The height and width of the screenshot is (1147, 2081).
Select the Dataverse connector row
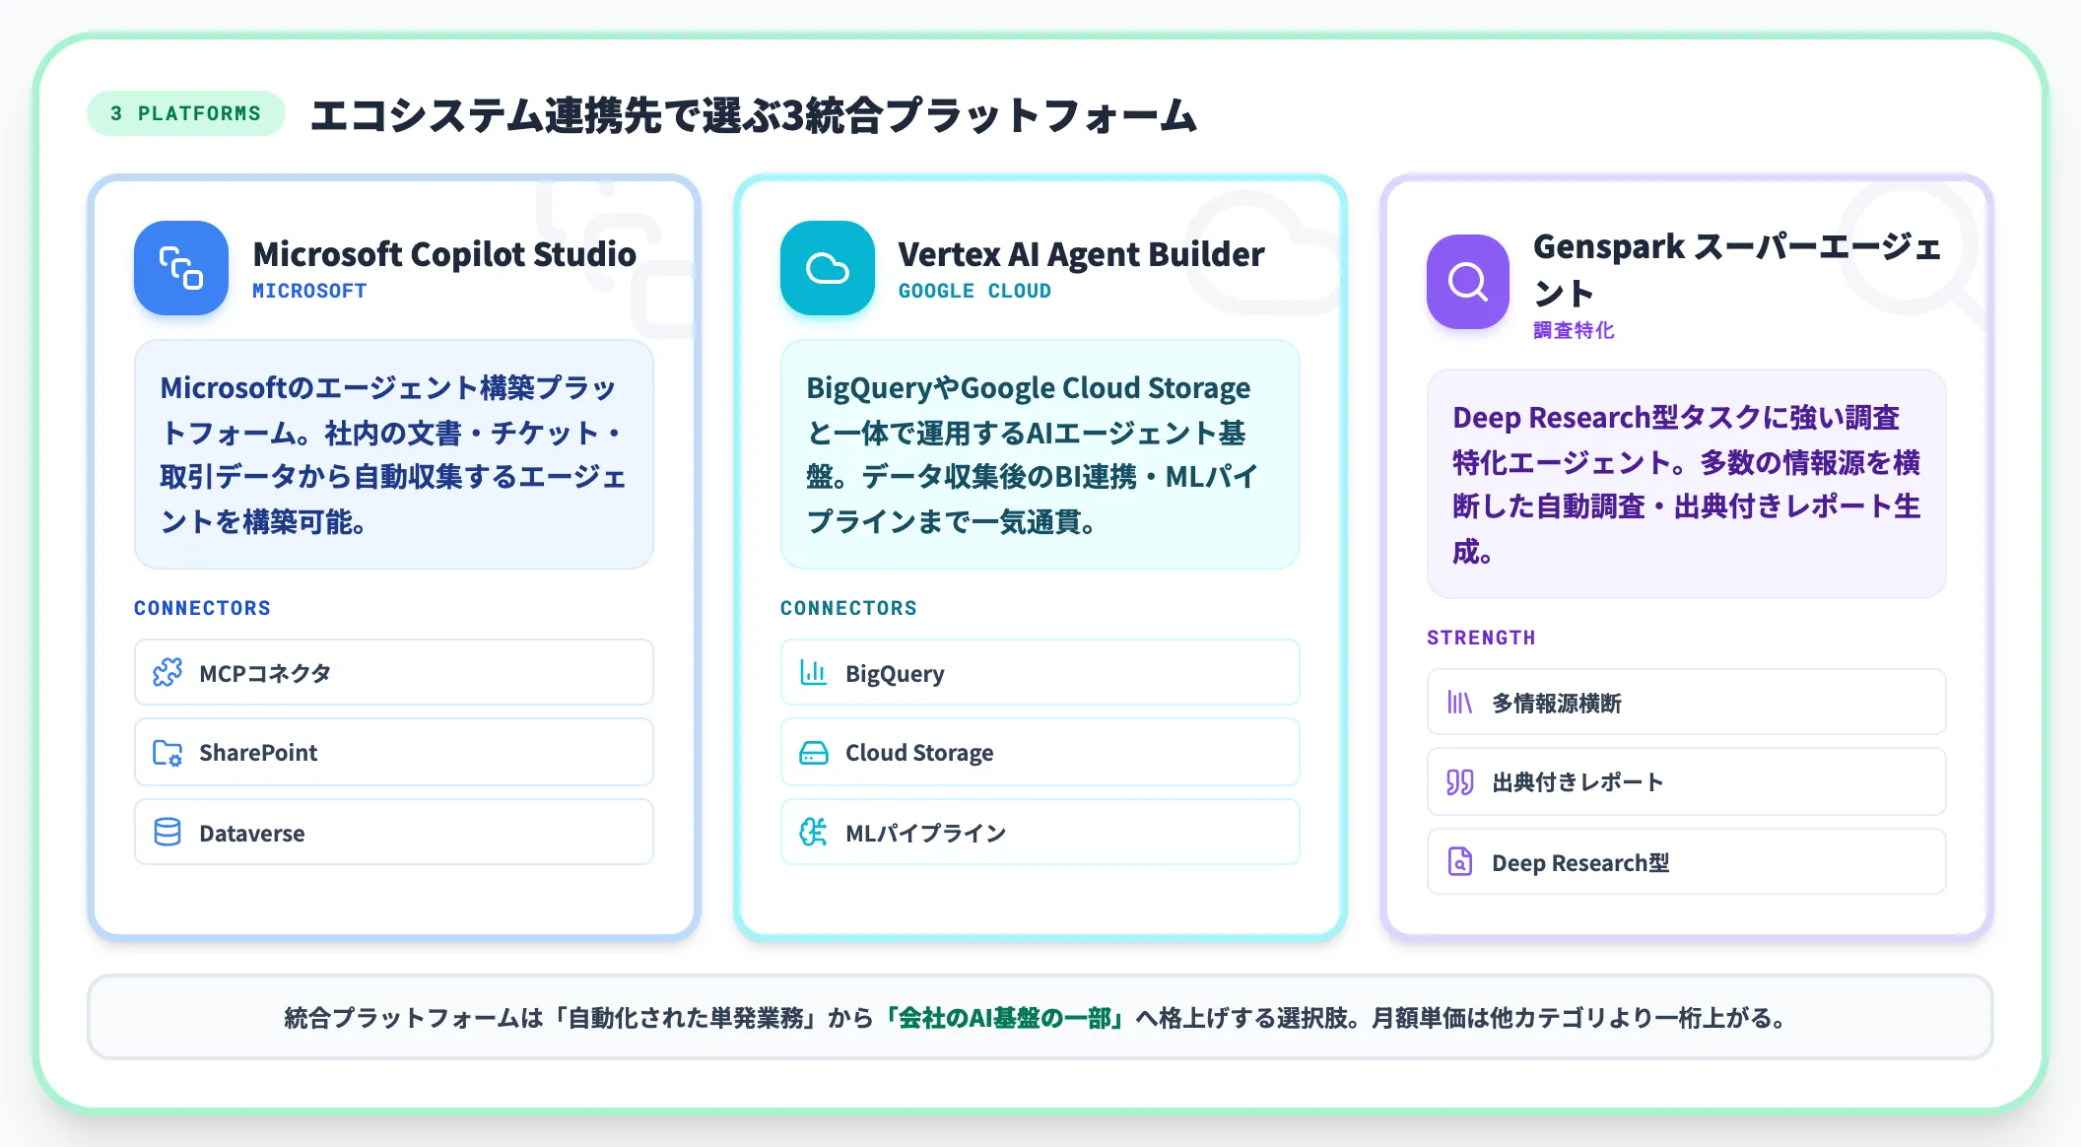click(394, 833)
